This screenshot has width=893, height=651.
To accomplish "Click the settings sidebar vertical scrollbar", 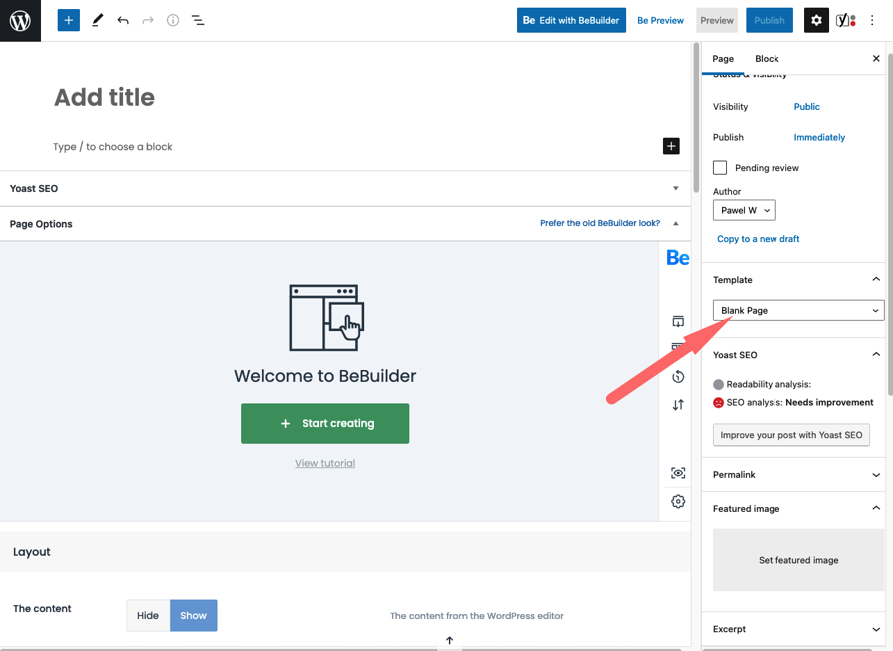I will tap(890, 225).
